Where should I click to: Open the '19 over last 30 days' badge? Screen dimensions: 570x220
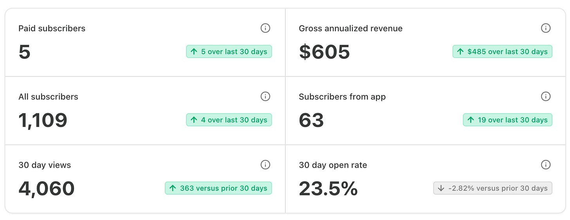pyautogui.click(x=507, y=120)
